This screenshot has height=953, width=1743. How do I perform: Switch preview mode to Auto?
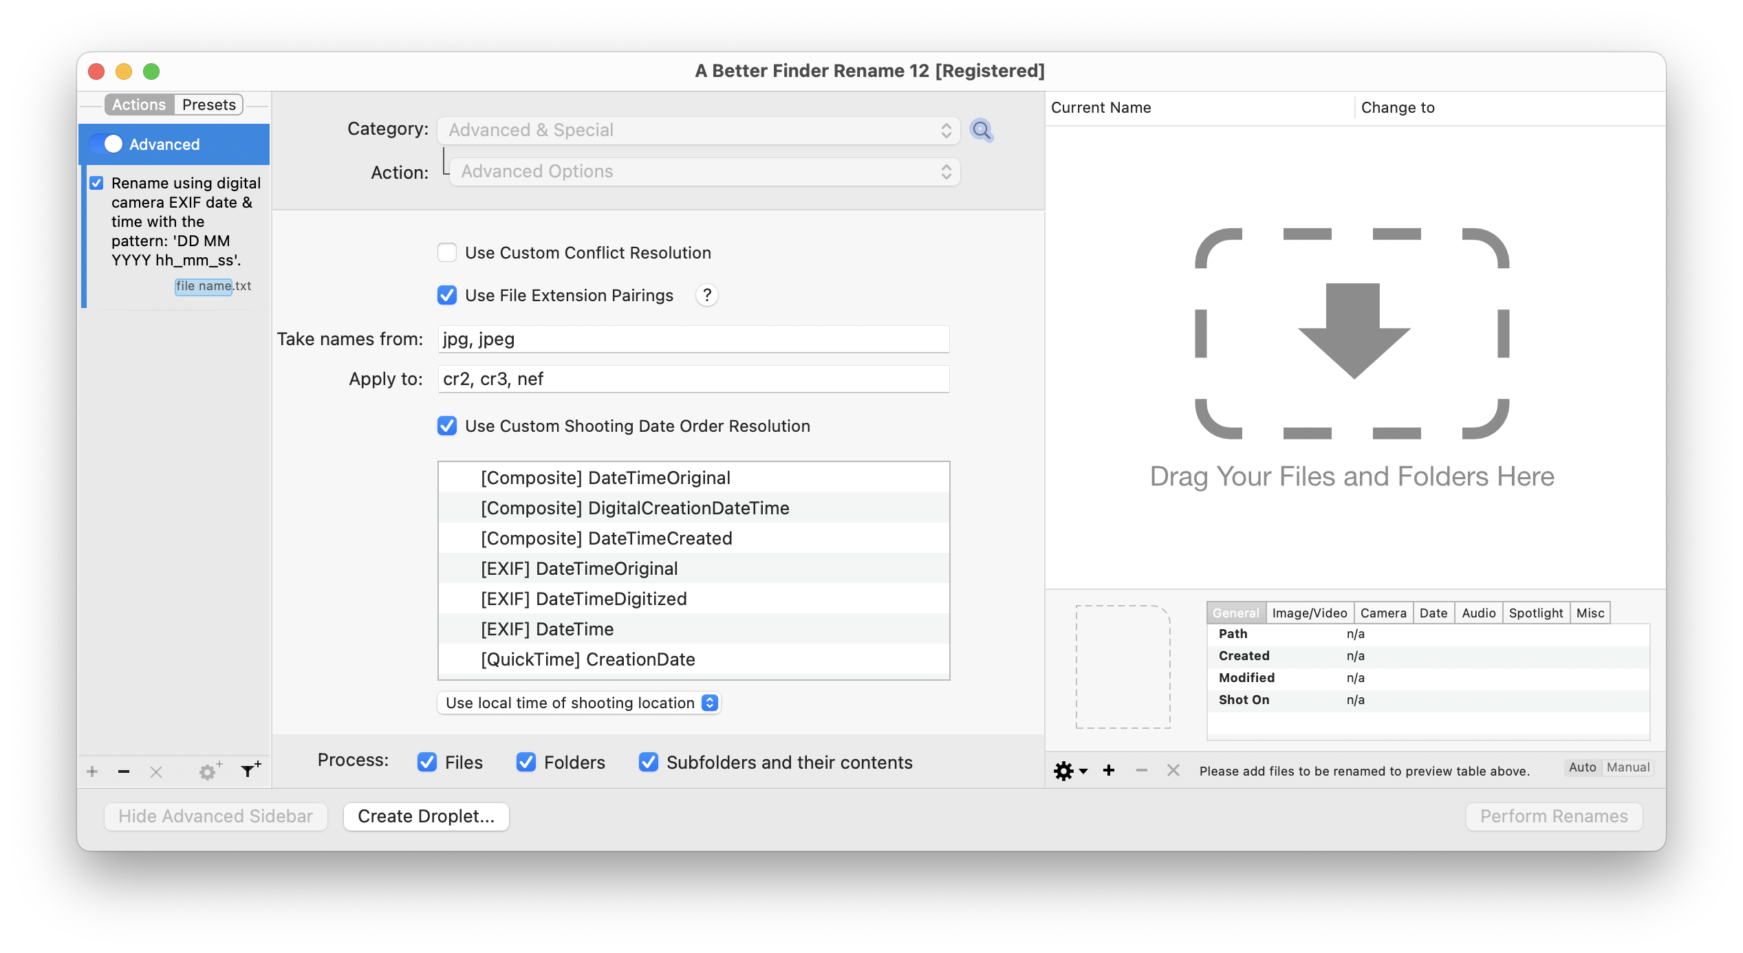(1582, 767)
